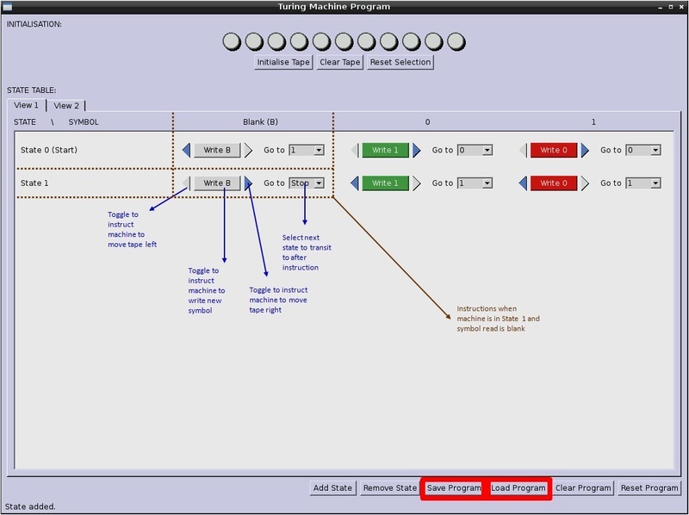
Task: Toggle move-right arrow in State 0 Blank cell
Action: pos(248,150)
